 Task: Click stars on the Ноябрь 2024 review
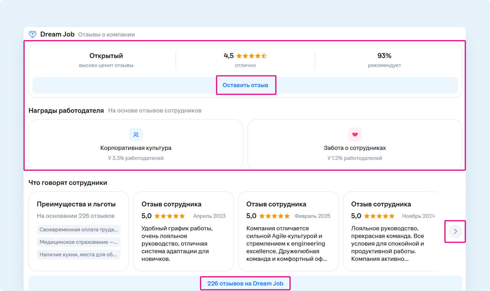(379, 216)
